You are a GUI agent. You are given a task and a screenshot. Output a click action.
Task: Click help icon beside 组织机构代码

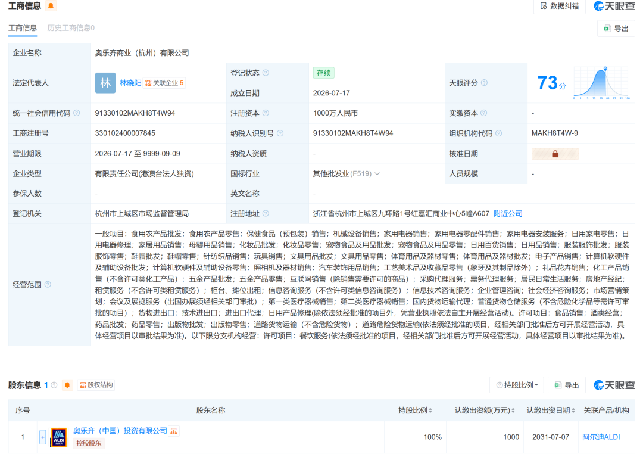(x=499, y=133)
